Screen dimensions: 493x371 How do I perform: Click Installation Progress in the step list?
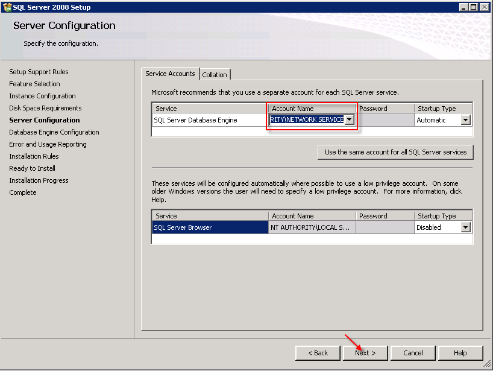pos(39,180)
